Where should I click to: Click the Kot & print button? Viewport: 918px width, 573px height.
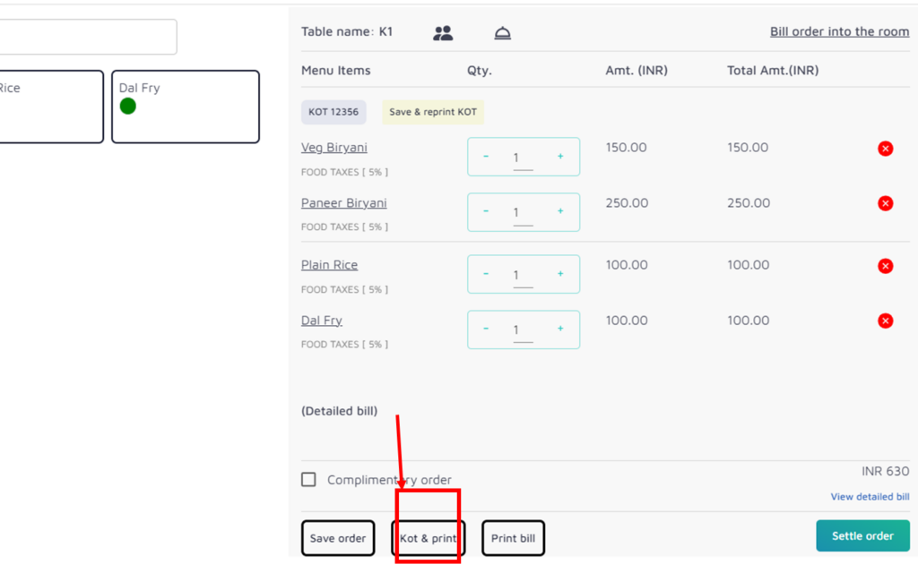point(428,538)
